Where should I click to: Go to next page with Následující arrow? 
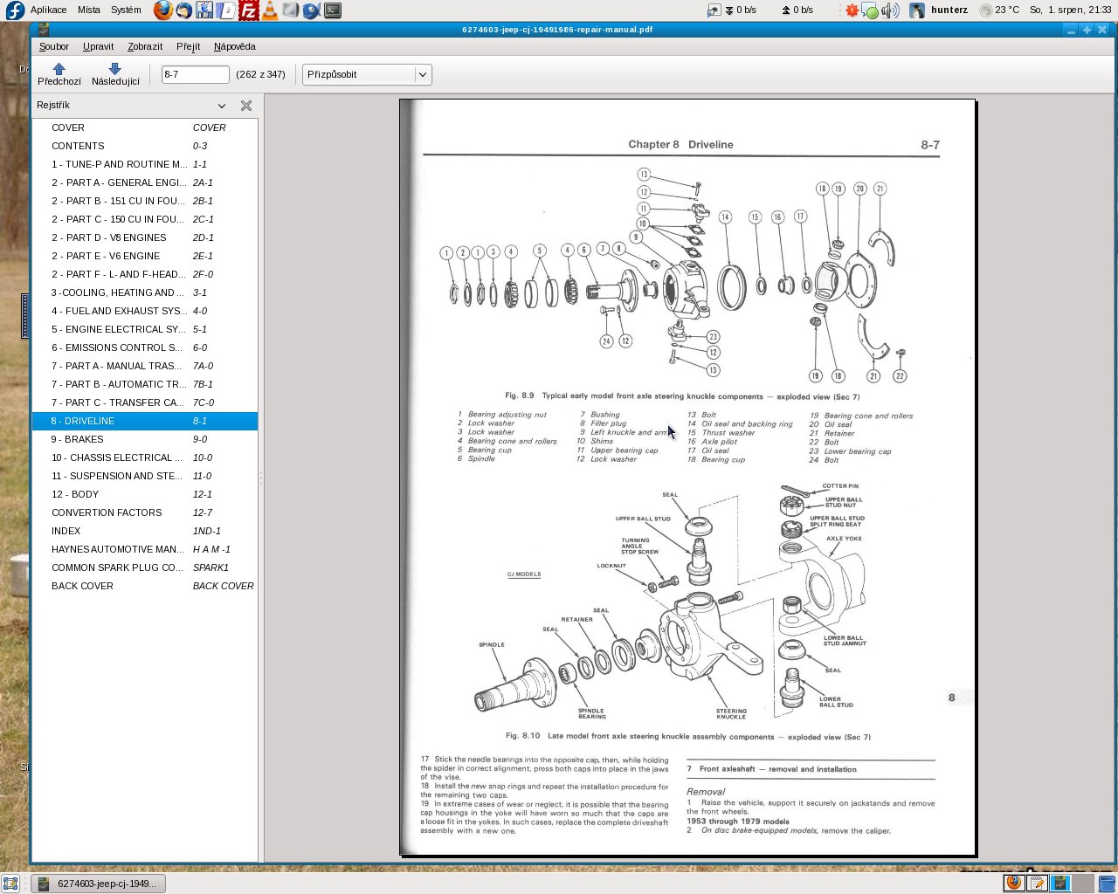tap(115, 74)
